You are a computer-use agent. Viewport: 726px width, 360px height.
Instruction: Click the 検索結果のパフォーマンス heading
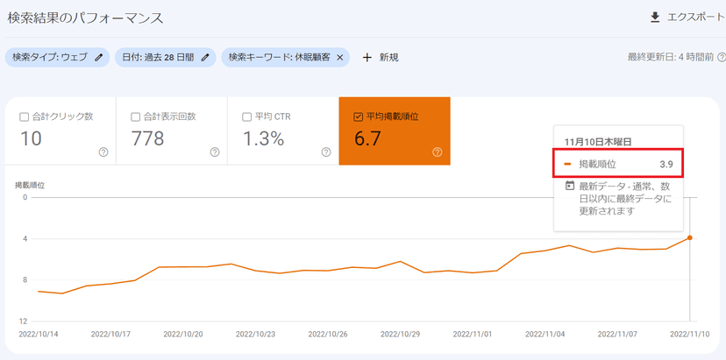85,18
